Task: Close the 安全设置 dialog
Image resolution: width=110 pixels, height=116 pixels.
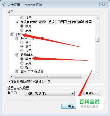Action: tap(103, 5)
